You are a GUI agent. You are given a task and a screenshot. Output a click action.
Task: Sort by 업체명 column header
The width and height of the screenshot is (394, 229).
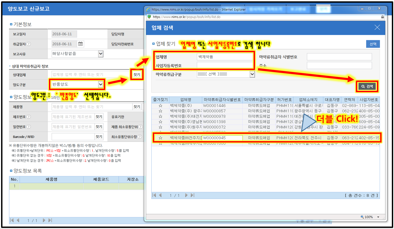pos(186,100)
